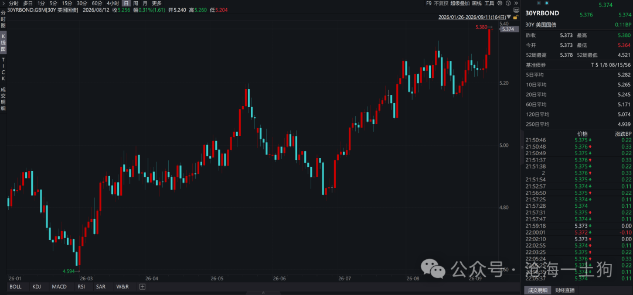Enable MACD indicator

click(59, 287)
